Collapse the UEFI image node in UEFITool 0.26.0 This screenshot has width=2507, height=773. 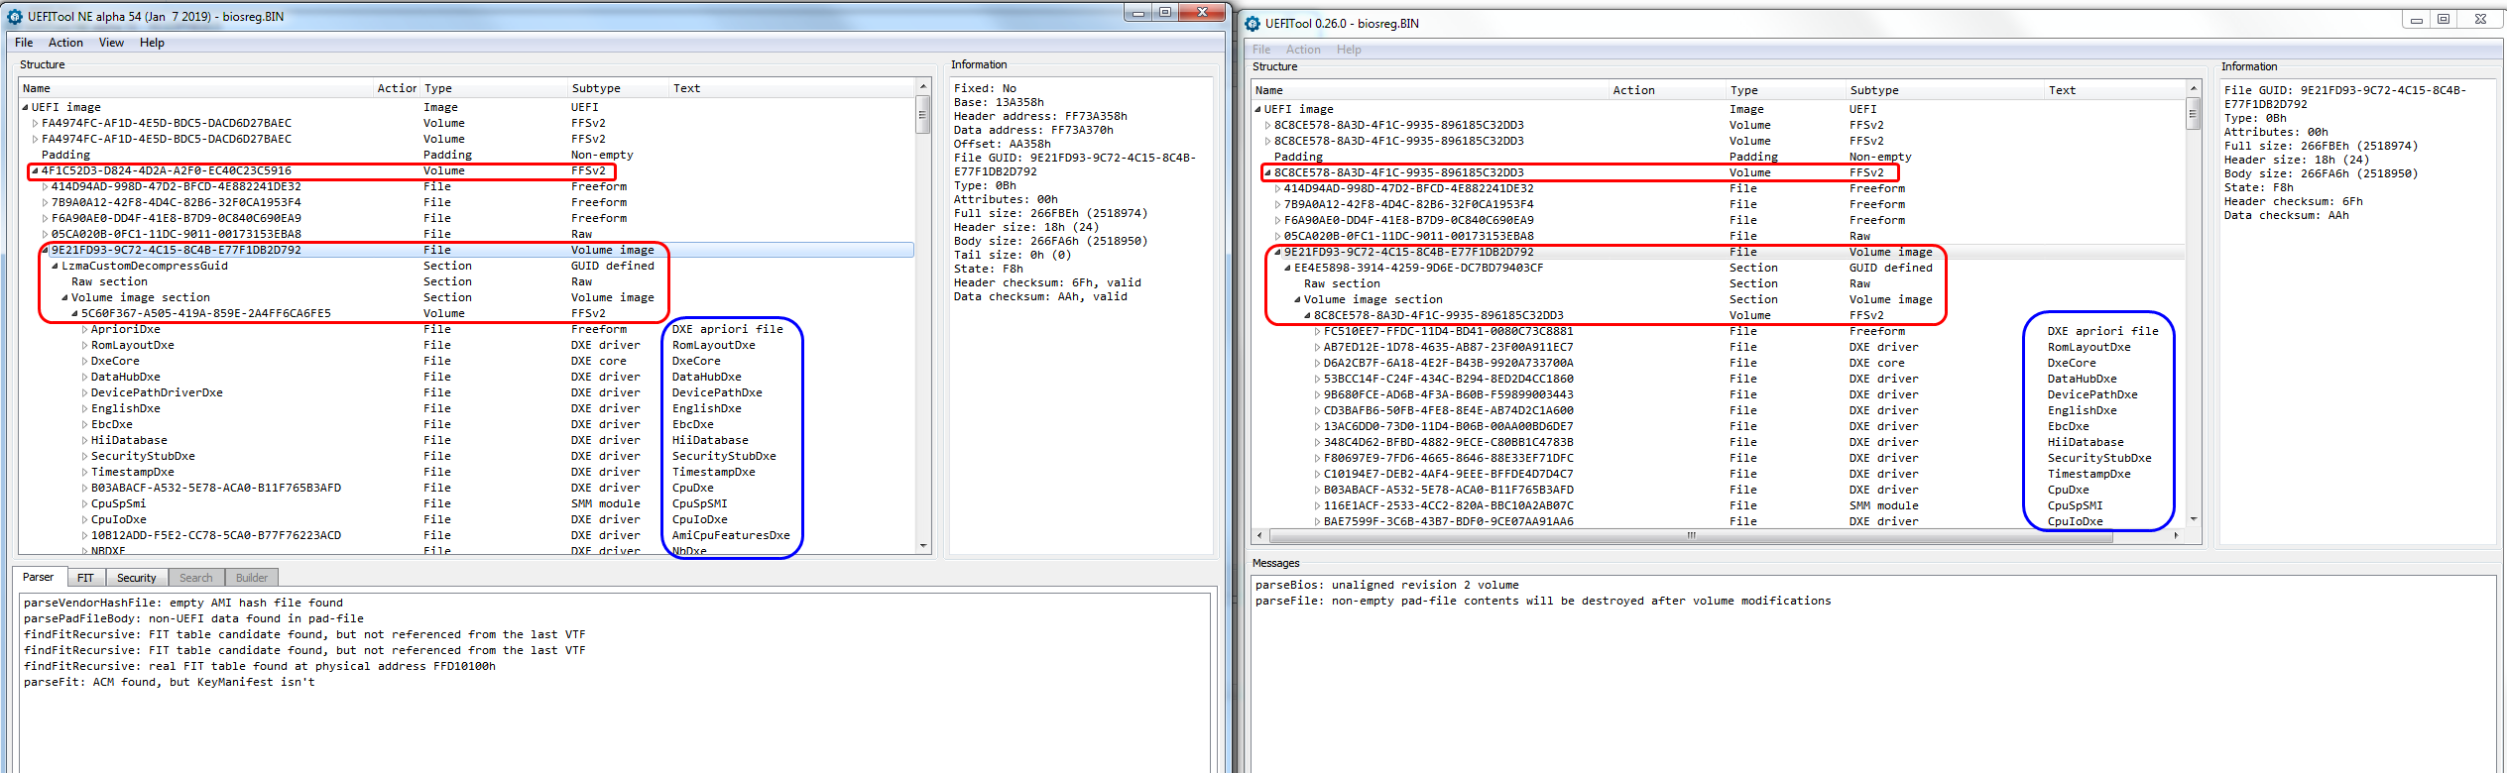pos(1257,109)
